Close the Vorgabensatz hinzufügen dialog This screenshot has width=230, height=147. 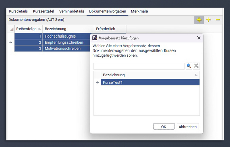pyautogui.click(x=199, y=38)
